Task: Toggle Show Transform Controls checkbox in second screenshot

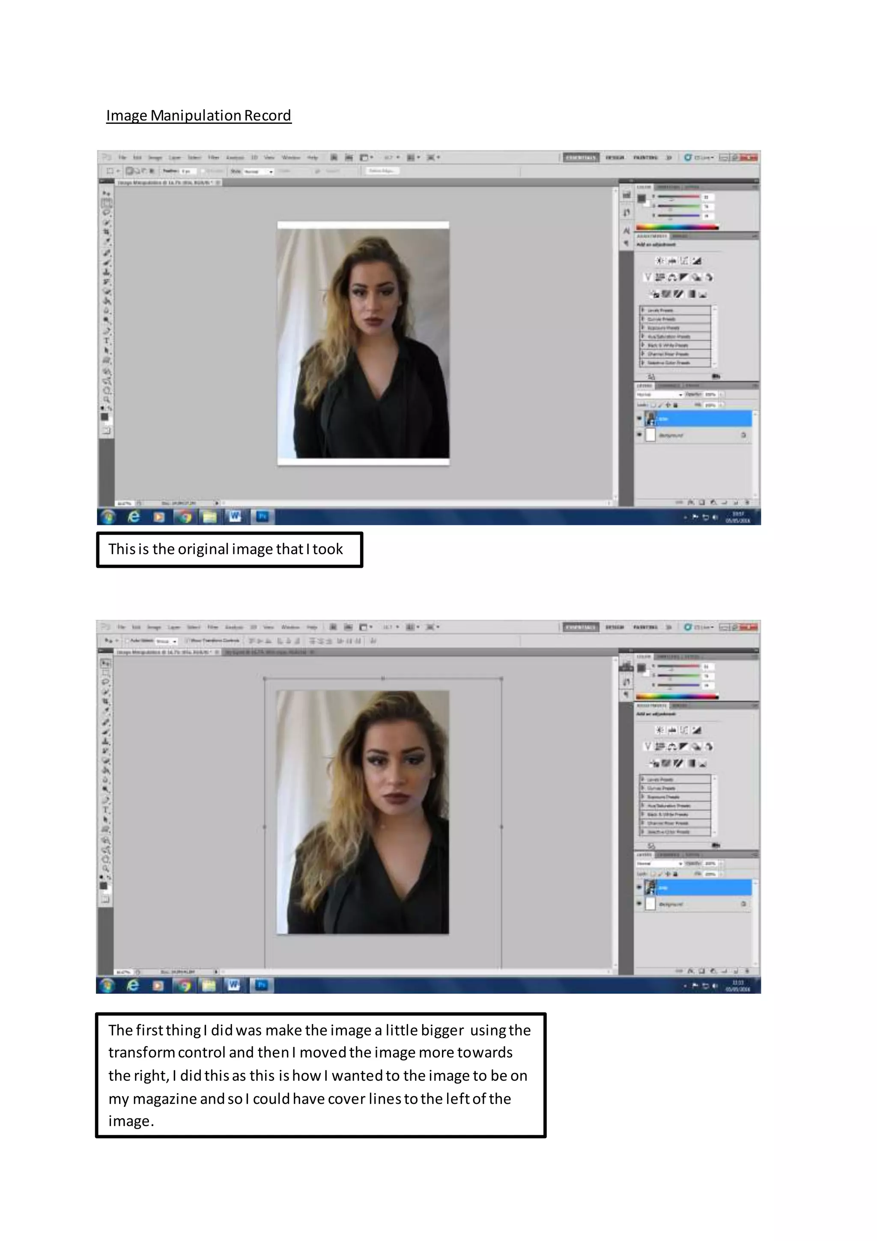Action: pyautogui.click(x=188, y=641)
